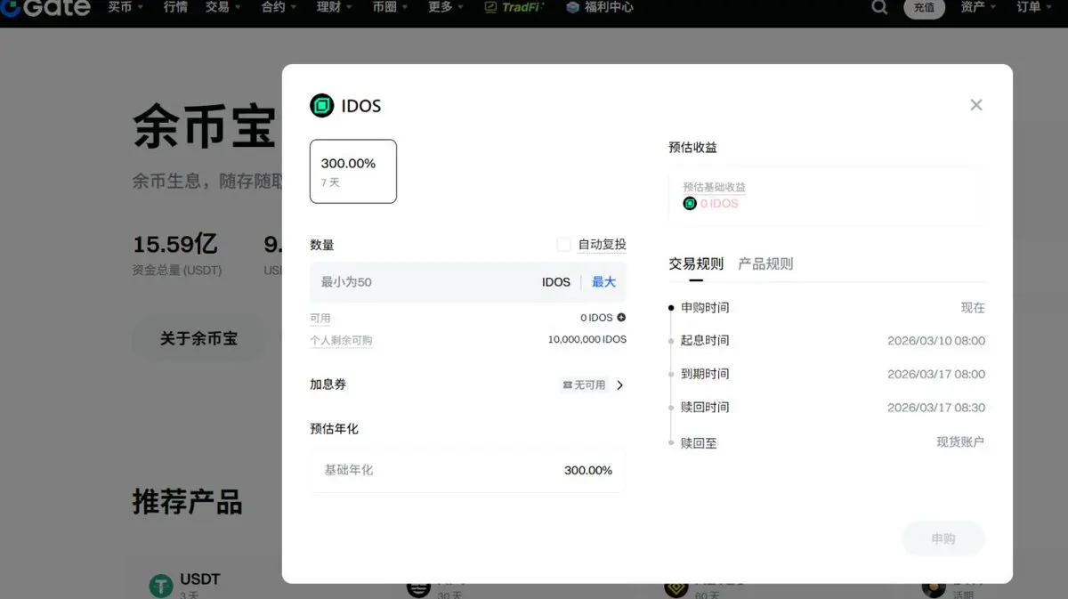Click the 15.59亿 total funds figure
Screen dimensions: 1068x599
pyautogui.click(x=175, y=243)
